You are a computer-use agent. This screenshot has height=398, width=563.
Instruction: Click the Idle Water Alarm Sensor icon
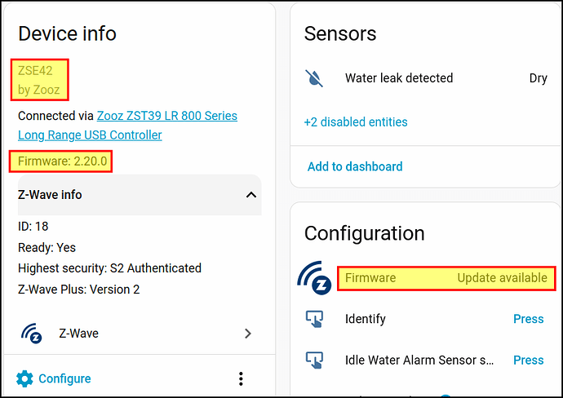(x=314, y=360)
